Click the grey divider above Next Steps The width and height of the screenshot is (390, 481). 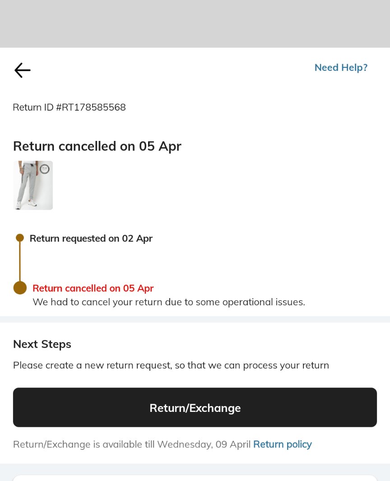195,319
